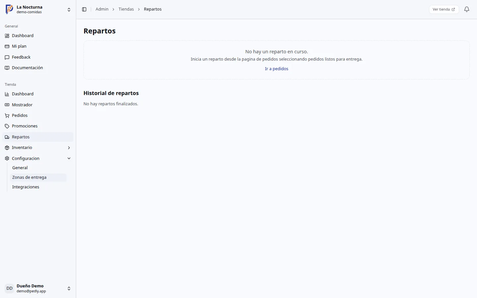This screenshot has height=298, width=477.
Task: Collapse the Configuracion submenu chevron
Action: coord(69,159)
